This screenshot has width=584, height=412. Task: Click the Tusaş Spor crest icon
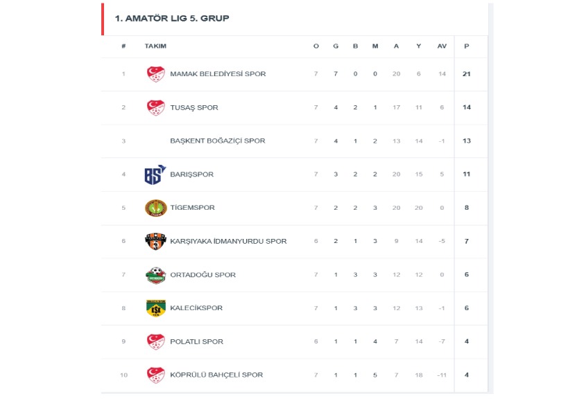155,107
